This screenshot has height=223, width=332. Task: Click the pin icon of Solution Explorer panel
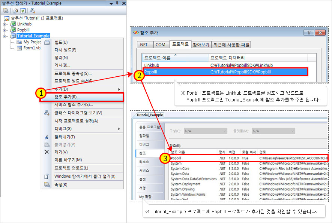(x=117, y=3)
